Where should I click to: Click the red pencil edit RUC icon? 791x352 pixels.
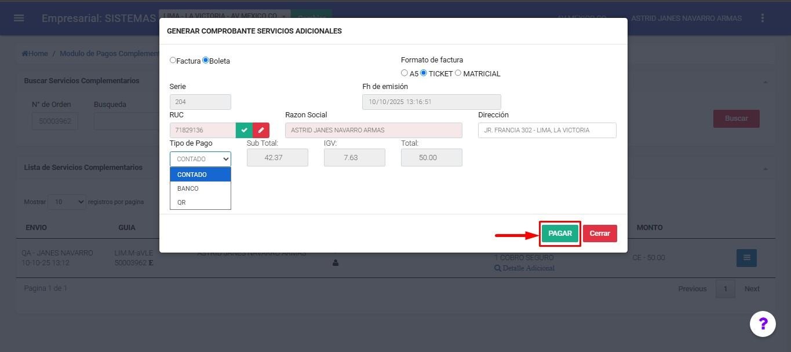point(261,130)
